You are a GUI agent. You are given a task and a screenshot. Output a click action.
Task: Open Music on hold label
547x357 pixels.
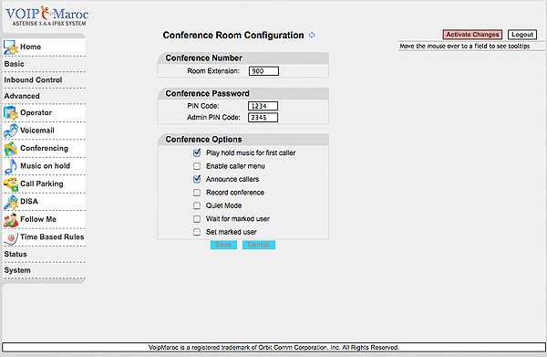pyautogui.click(x=46, y=166)
